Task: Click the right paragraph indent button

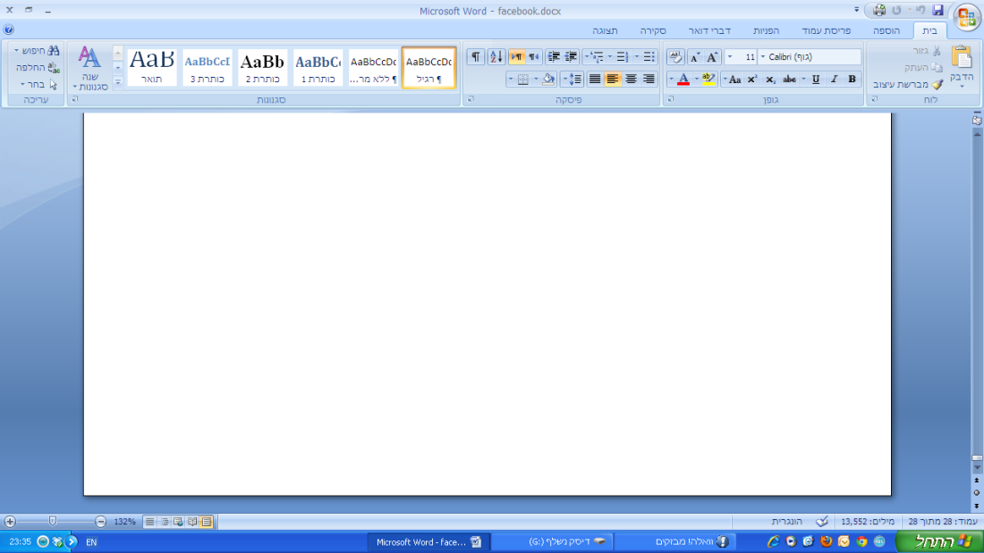Action: click(x=571, y=57)
